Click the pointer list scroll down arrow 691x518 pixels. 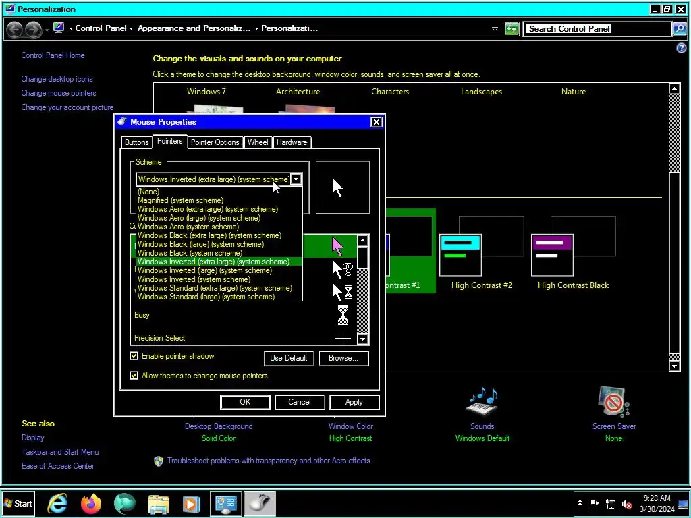pyautogui.click(x=362, y=339)
